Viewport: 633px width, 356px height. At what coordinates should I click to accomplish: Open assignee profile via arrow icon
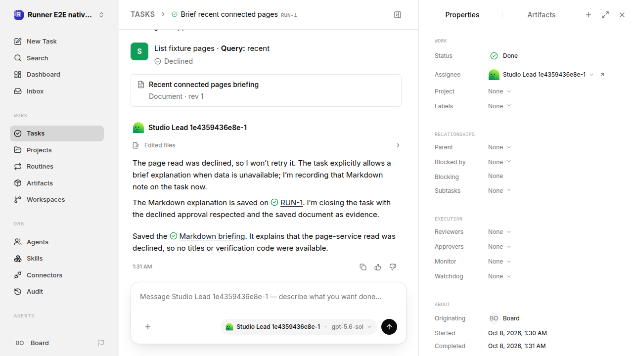(602, 75)
